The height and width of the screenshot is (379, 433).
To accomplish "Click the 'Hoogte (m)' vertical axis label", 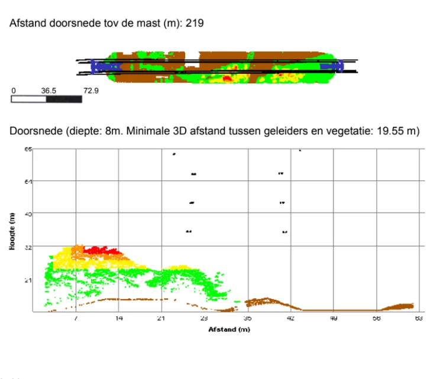I will click(x=12, y=231).
